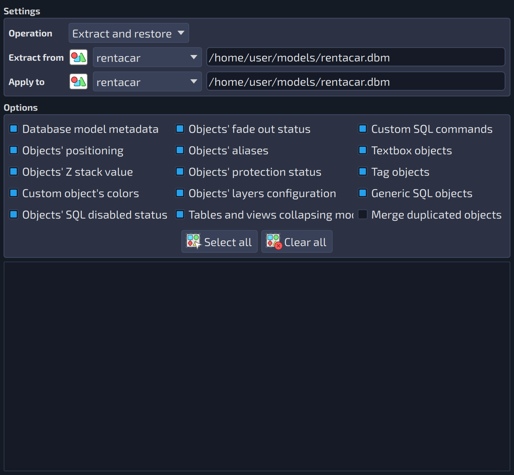The width and height of the screenshot is (514, 475).
Task: Disable Custom object's colors option
Action: [14, 193]
